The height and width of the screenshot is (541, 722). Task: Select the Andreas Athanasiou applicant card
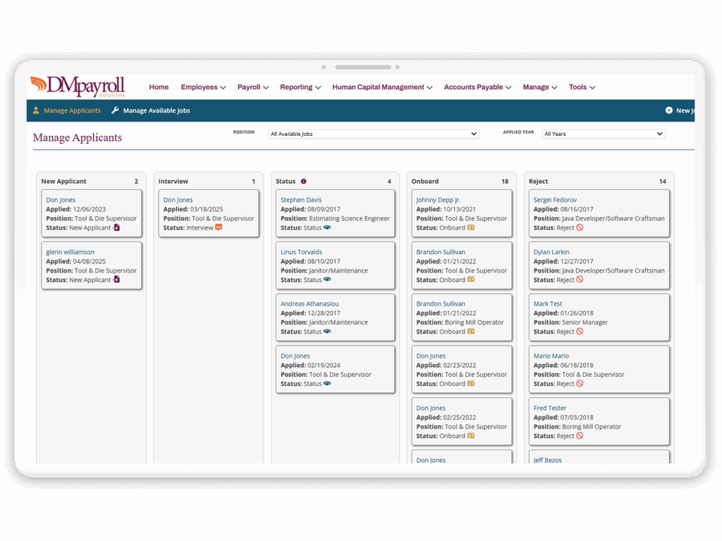coord(335,318)
